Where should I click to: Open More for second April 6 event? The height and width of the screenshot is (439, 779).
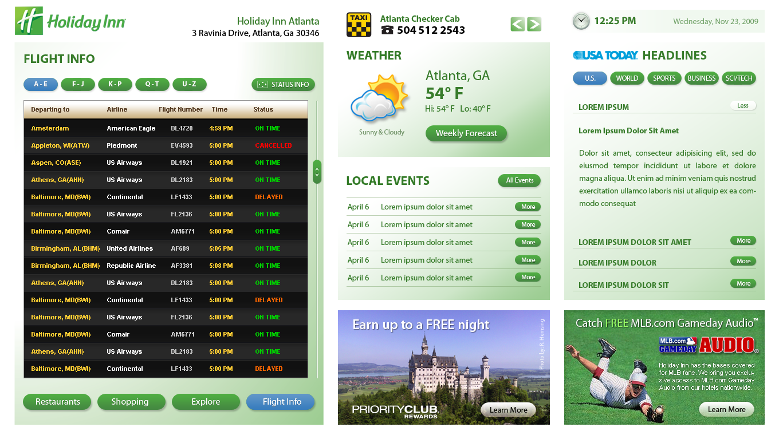pyautogui.click(x=528, y=224)
